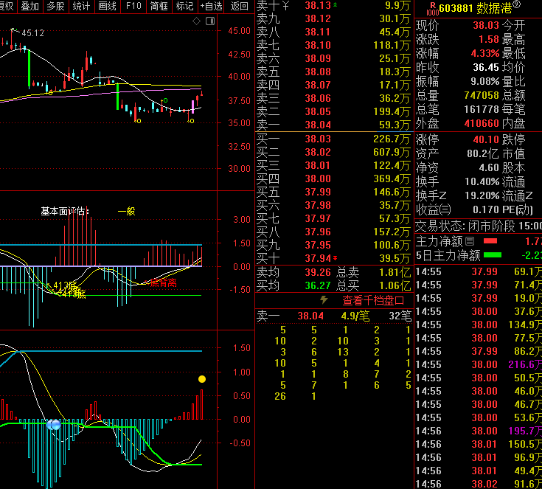The width and height of the screenshot is (542, 489).
Task: Click the green up arrow at 卖十 price
Action: [x=336, y=5]
